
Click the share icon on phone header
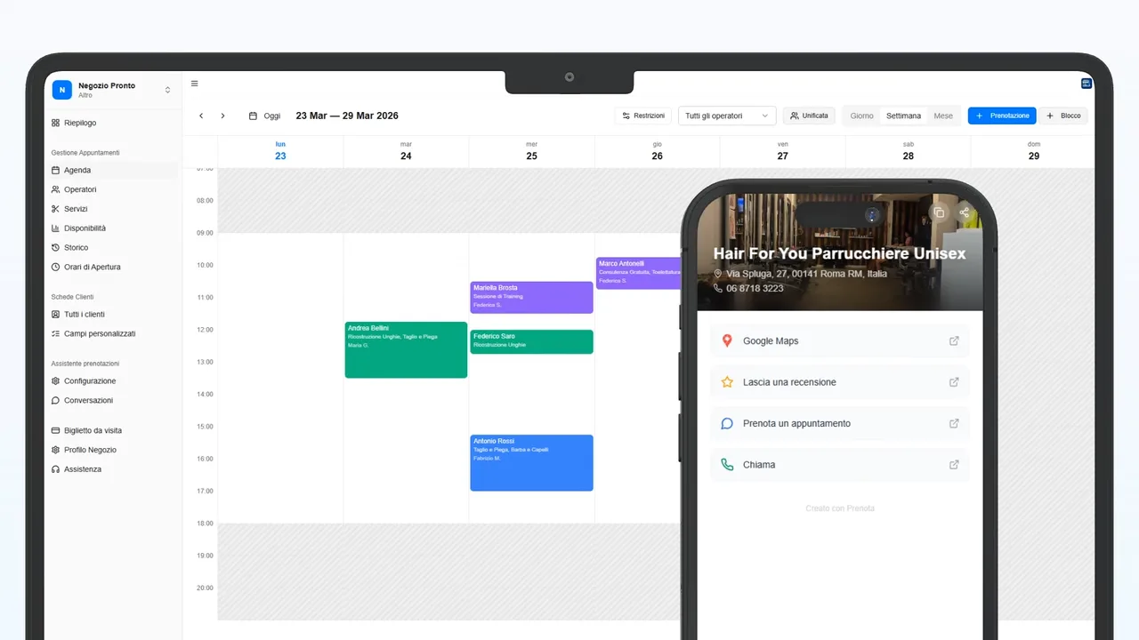(965, 212)
